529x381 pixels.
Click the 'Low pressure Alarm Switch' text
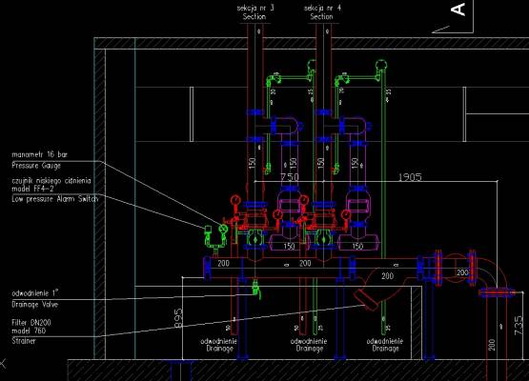(x=55, y=199)
